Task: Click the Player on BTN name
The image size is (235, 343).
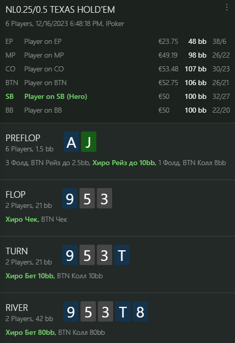Action: tap(45, 83)
